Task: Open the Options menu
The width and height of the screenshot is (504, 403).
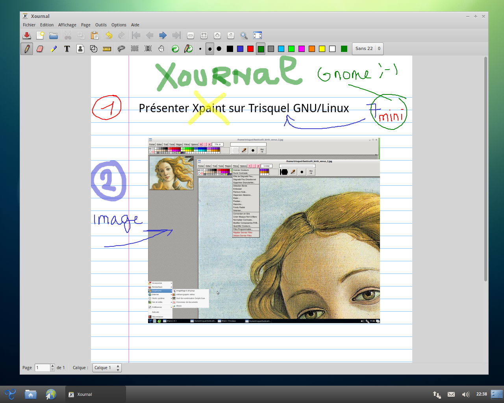Action: click(x=119, y=25)
